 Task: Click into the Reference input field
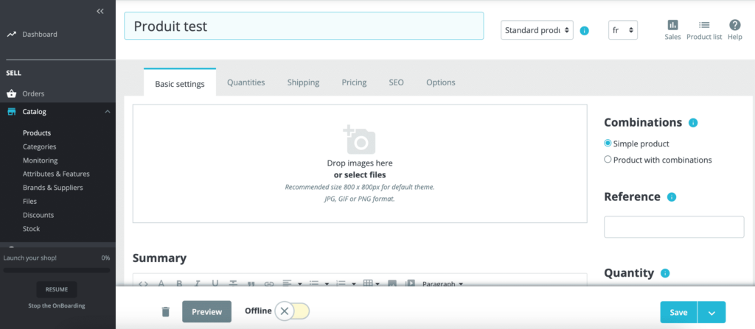click(x=673, y=227)
